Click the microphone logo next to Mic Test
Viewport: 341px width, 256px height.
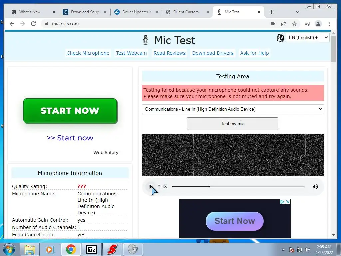(x=146, y=40)
